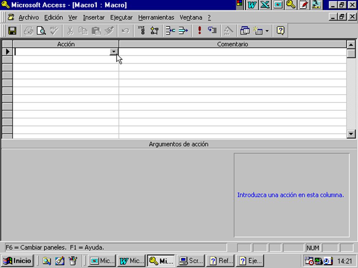This screenshot has width=358, height=268.
Task: Click the Cut scissors icon
Action: pos(70,31)
